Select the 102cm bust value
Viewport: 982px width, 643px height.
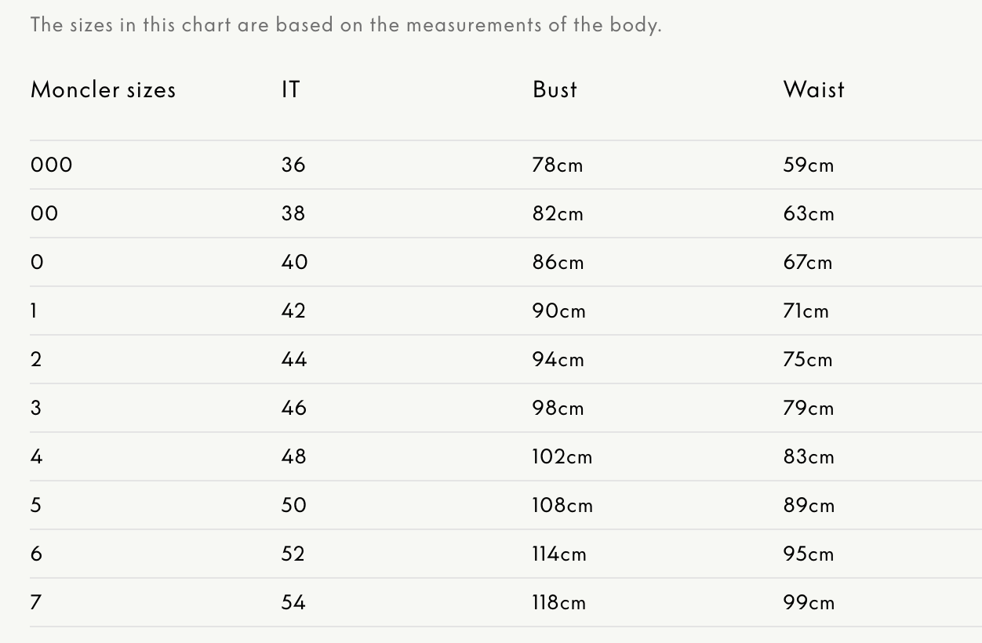coord(562,456)
